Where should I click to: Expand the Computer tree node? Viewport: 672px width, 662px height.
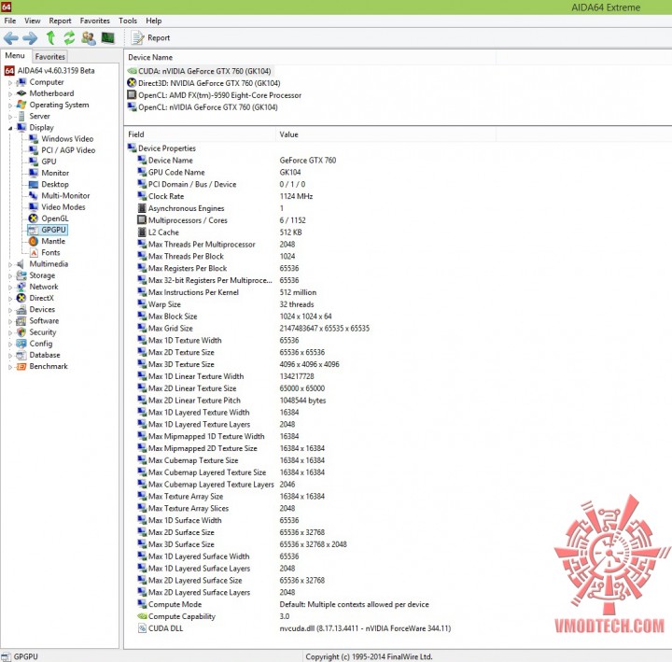(x=10, y=82)
